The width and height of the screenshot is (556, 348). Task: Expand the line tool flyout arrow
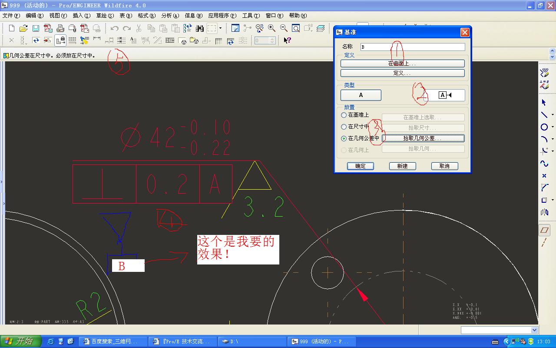click(x=552, y=115)
